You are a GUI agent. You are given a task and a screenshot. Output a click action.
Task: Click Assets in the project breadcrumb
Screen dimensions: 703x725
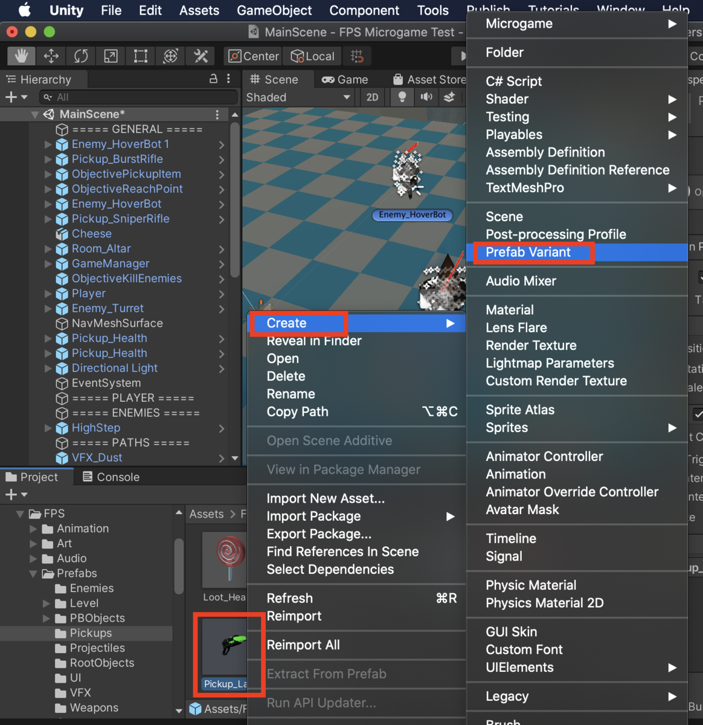tap(207, 514)
